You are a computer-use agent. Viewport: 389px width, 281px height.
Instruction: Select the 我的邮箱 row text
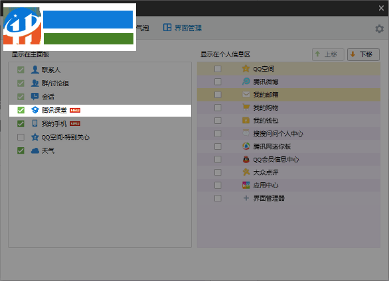tap(266, 95)
